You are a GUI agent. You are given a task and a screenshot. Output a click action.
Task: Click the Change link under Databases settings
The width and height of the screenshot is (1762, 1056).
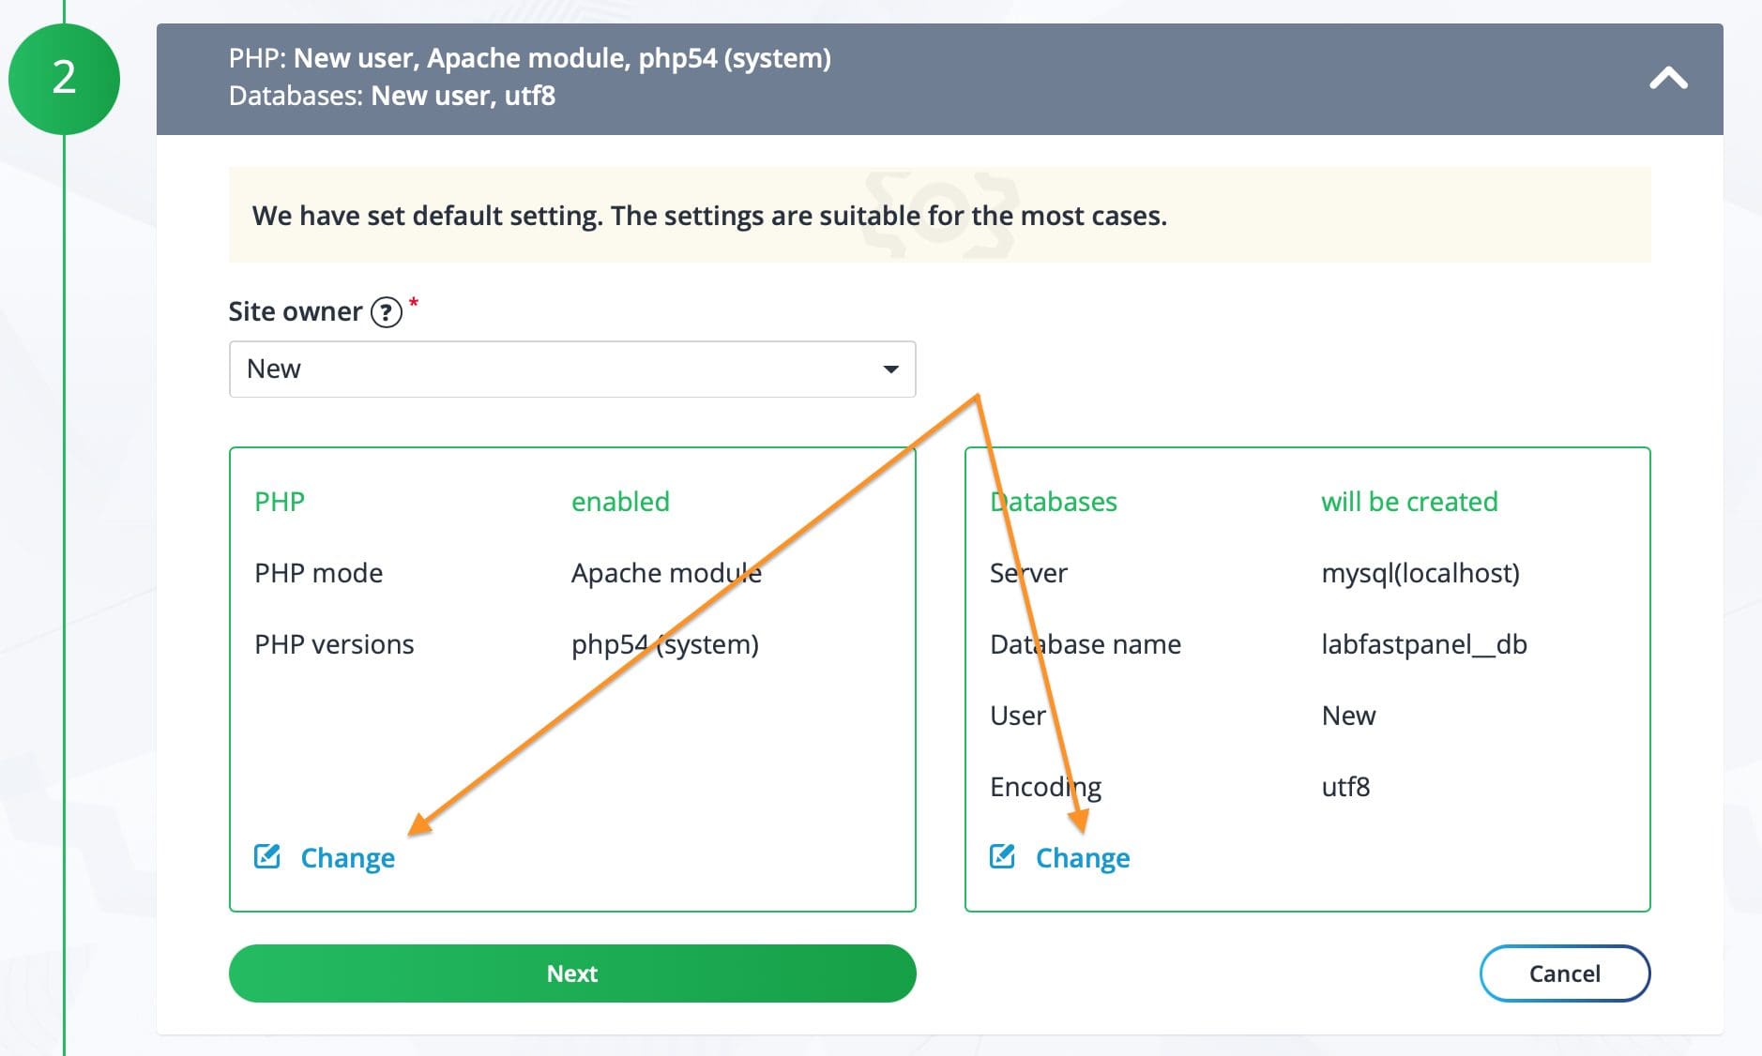point(1082,858)
